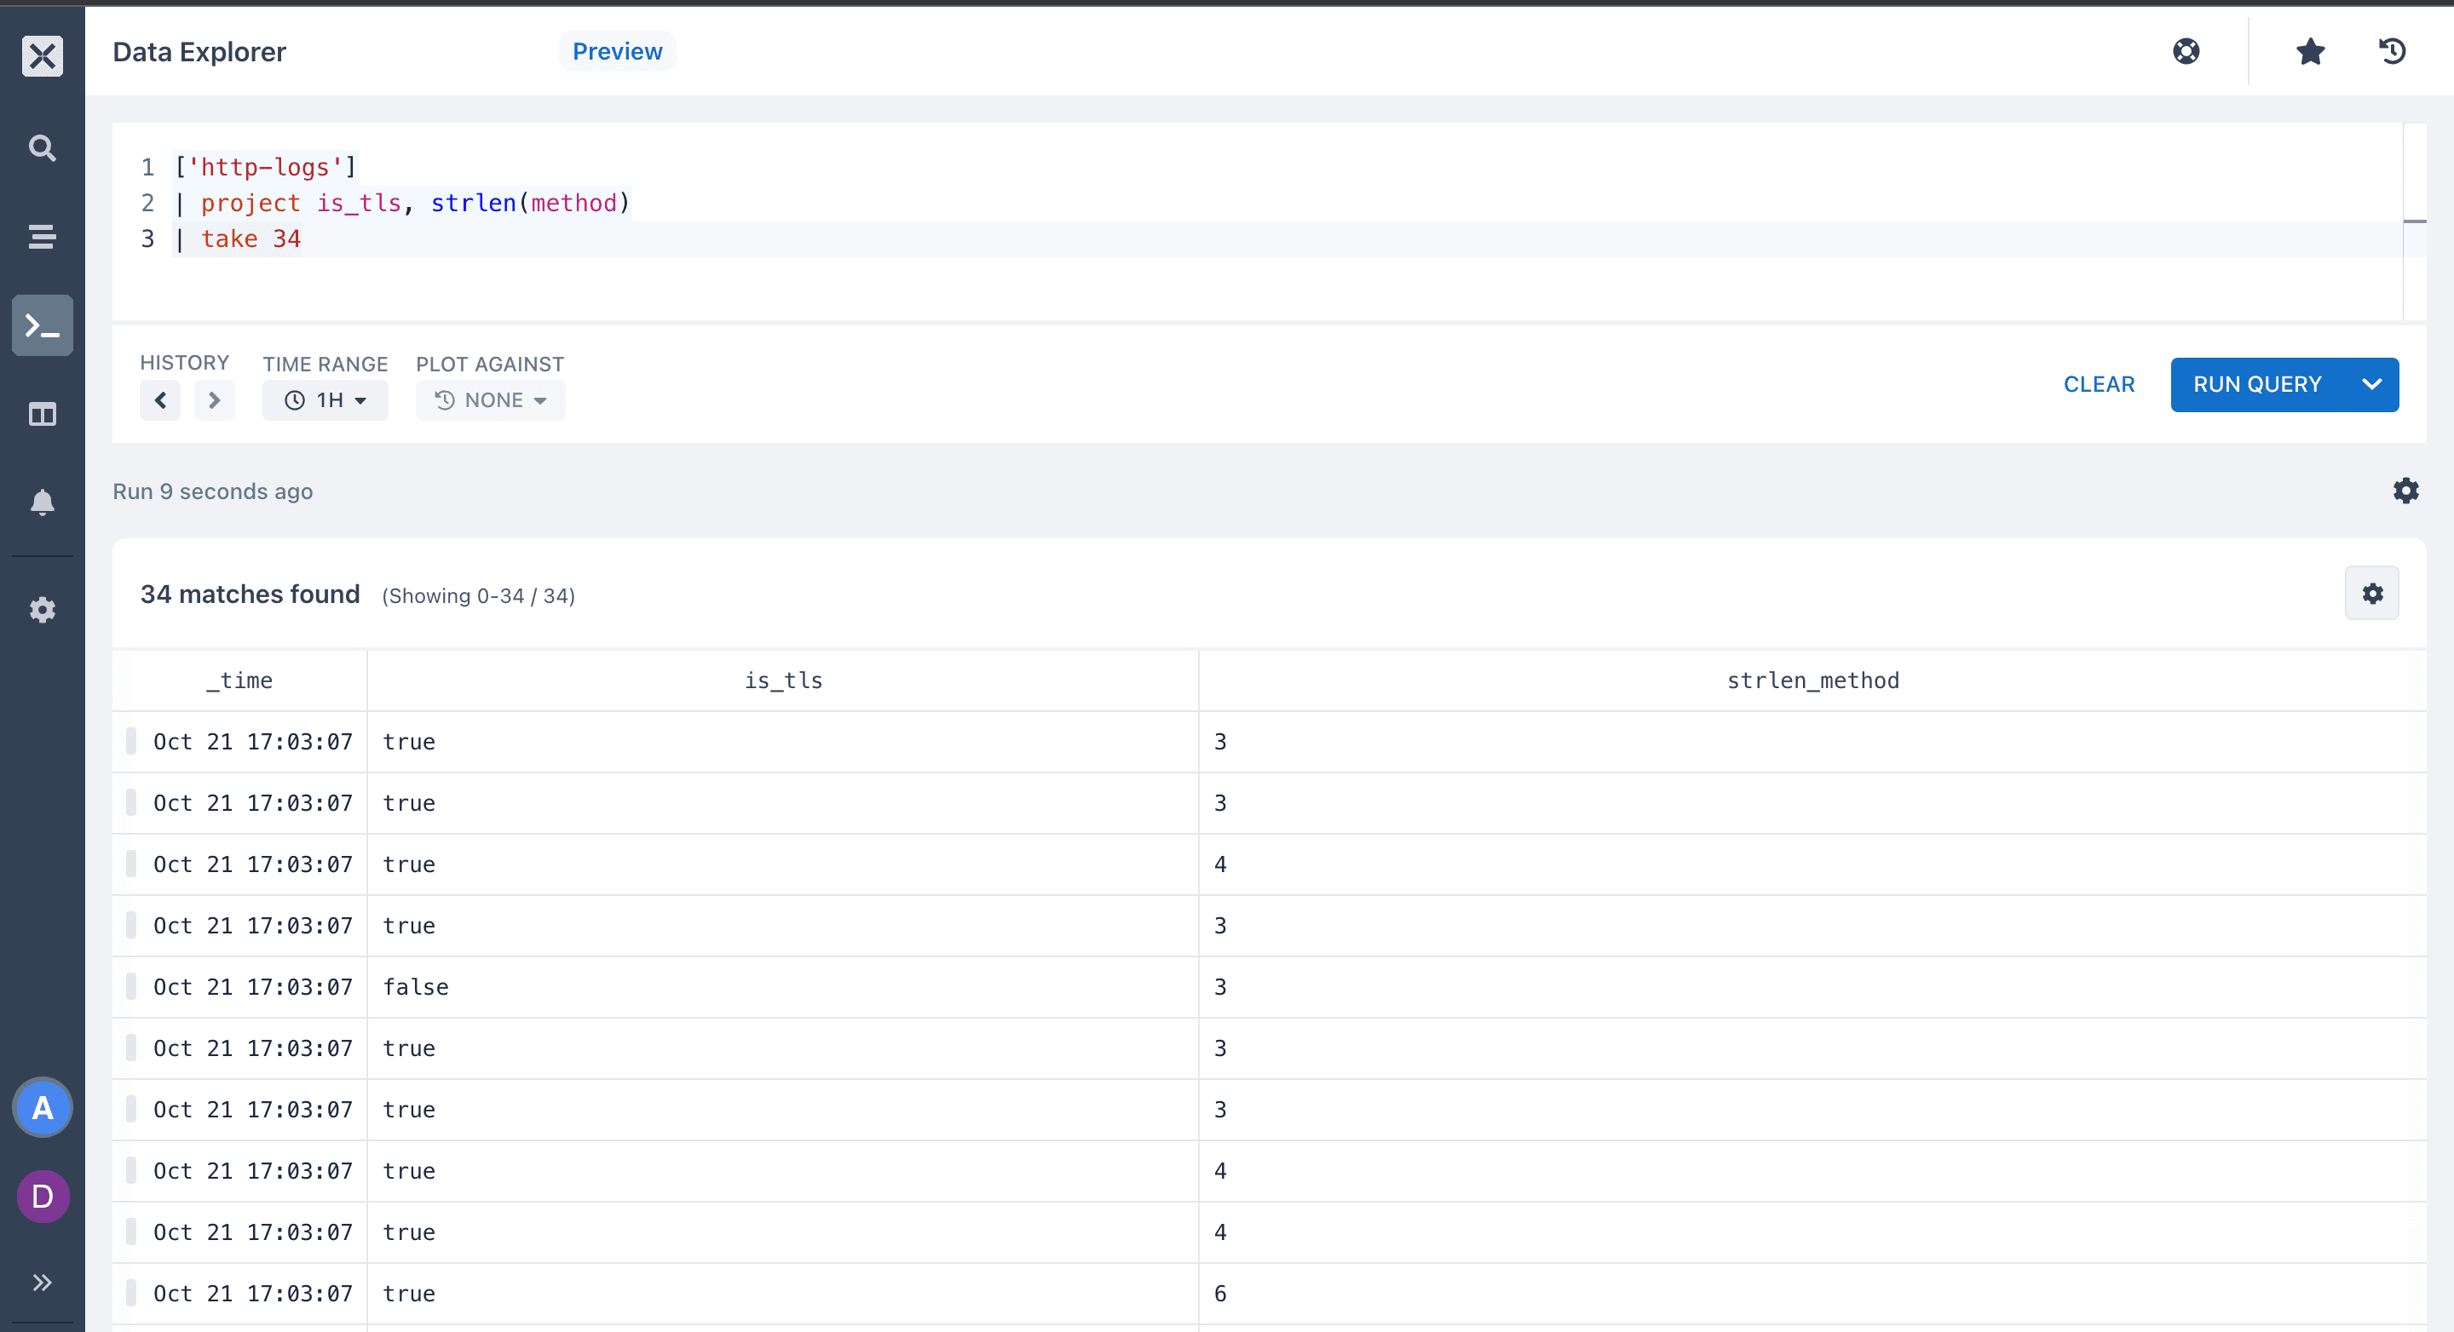Click the CLEAR link

[x=2098, y=385]
